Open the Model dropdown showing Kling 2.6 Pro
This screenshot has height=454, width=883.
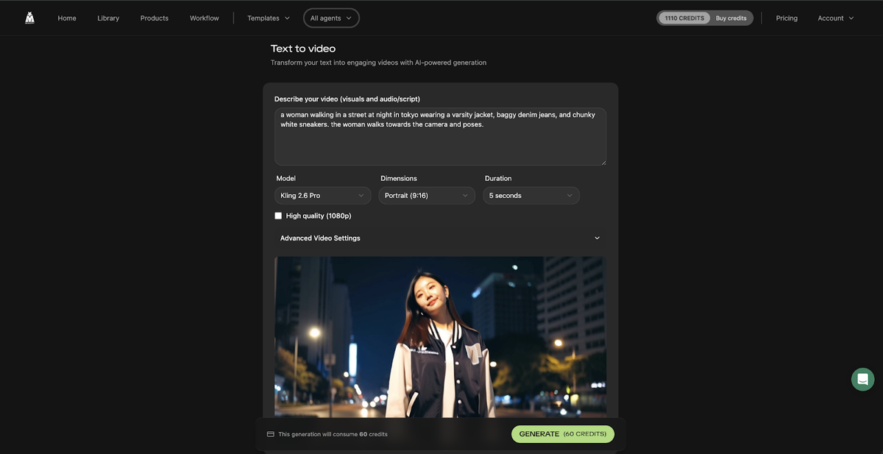(x=322, y=196)
